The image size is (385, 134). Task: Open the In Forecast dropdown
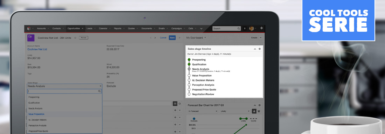(203, 111)
